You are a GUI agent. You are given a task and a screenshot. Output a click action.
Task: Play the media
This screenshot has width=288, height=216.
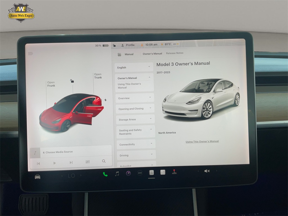[55, 163]
